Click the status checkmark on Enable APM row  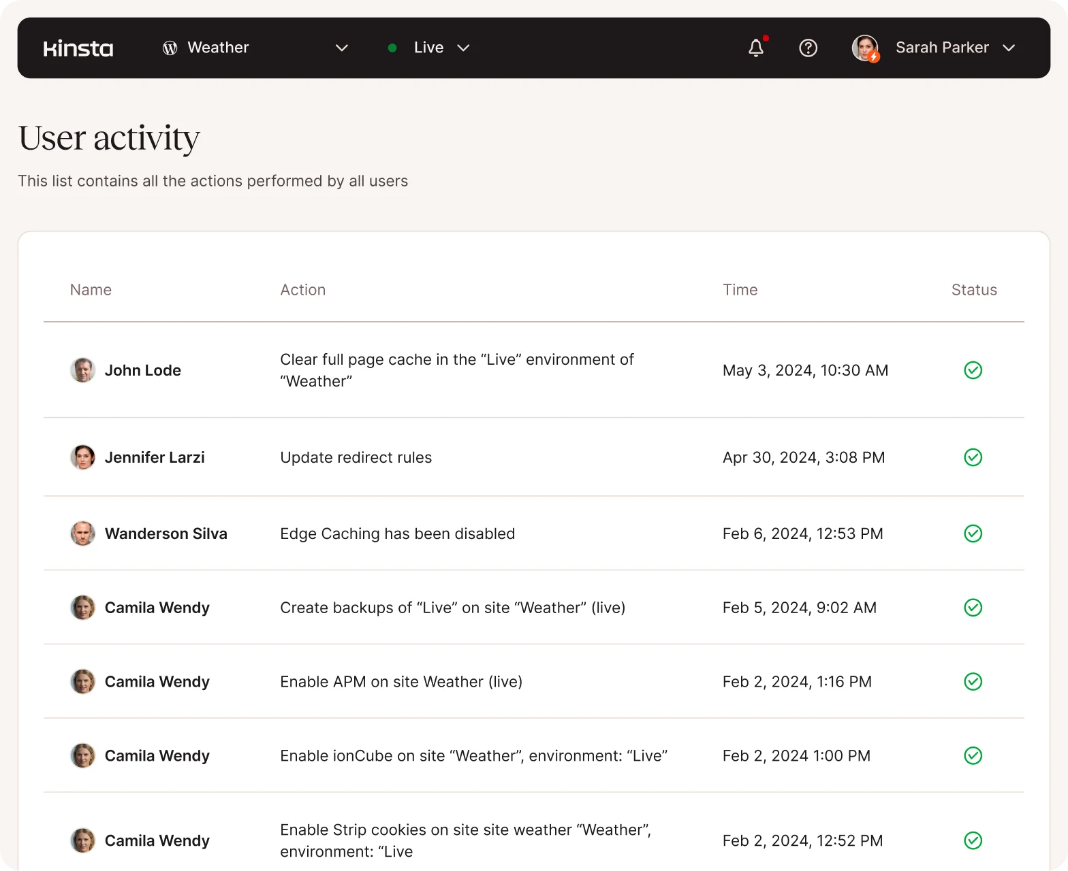point(973,682)
